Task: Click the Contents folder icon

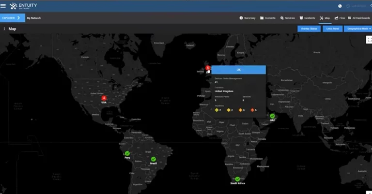Action: click(262, 18)
